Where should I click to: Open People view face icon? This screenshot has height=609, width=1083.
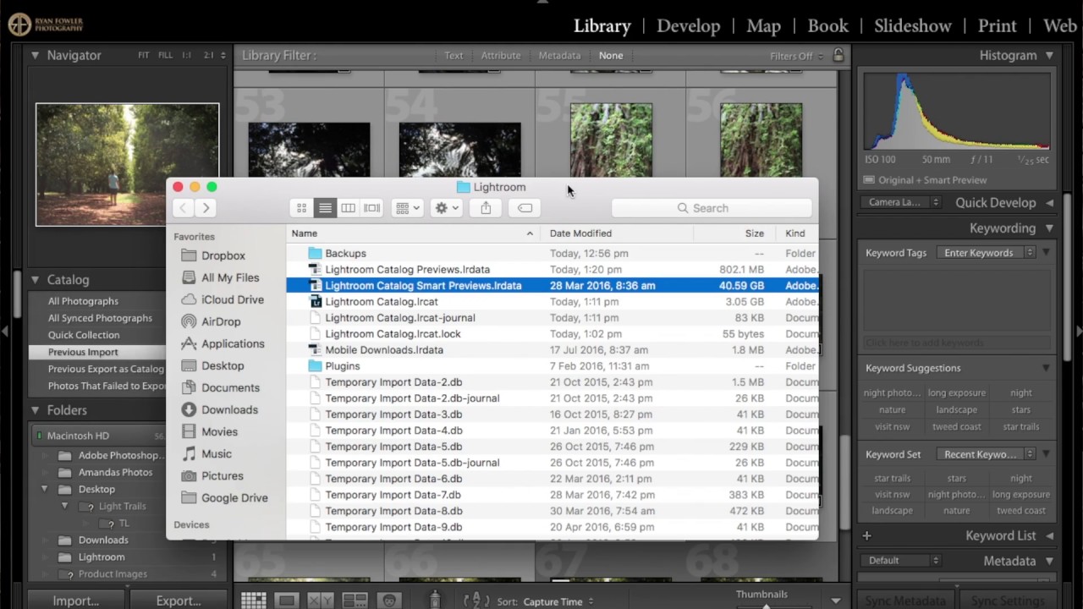pyautogui.click(x=389, y=601)
